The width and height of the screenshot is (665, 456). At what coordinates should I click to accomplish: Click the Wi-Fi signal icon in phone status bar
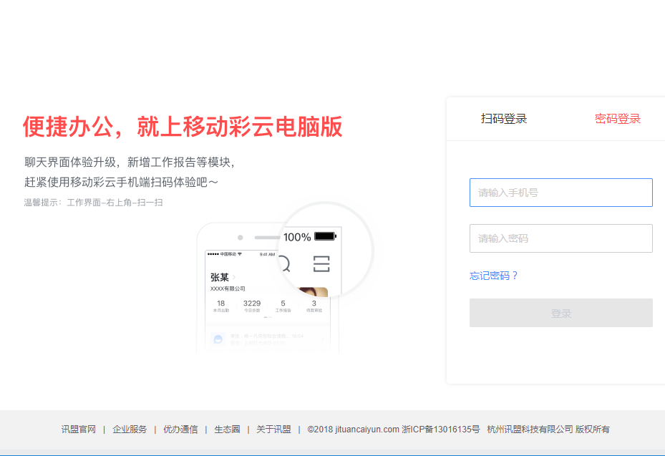[x=241, y=254]
